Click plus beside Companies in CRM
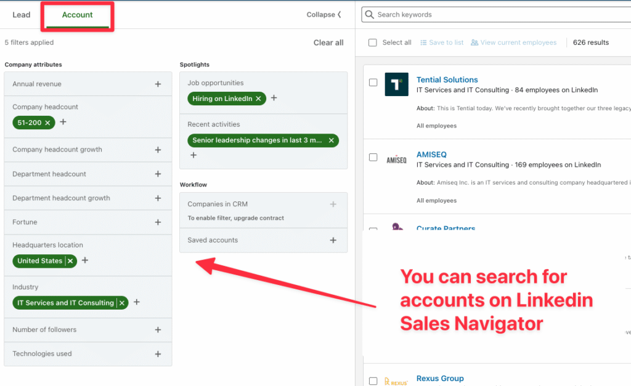Screen dimensions: 631x386 pos(333,204)
